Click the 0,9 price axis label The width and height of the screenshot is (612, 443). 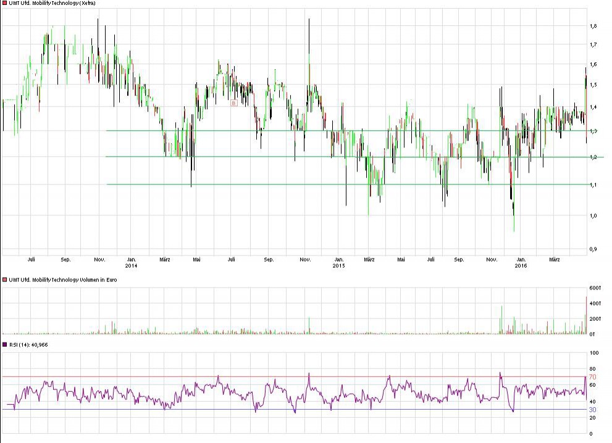tap(592, 249)
